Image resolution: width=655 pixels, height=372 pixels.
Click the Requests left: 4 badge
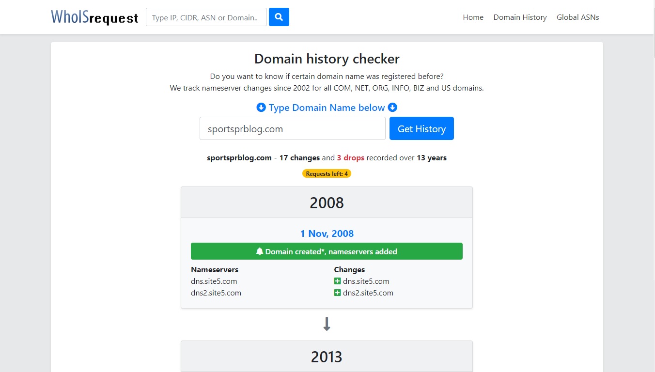coord(327,173)
